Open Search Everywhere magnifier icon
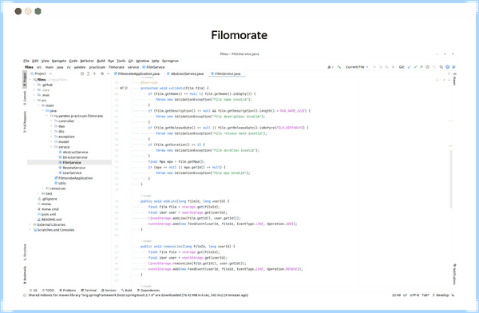Viewport: 479px width, 313px height. point(441,67)
